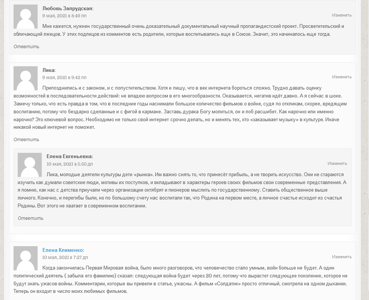Image resolution: width=369 pixels, height=300 pixels.
Task: Edit Елена Клименко's comment via Изменить
Action: [x=342, y=257]
